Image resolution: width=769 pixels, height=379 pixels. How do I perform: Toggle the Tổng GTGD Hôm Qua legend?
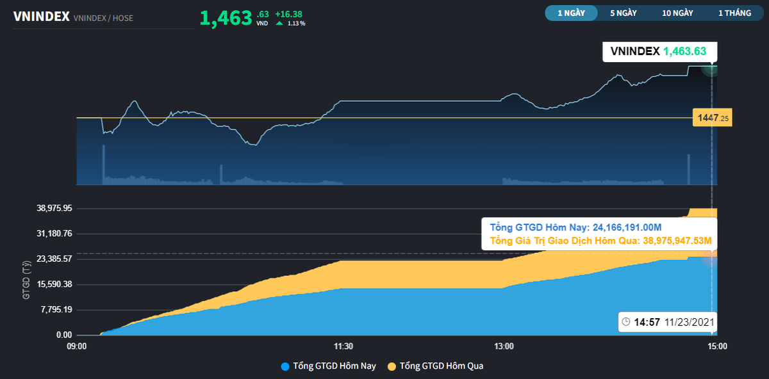(435, 366)
